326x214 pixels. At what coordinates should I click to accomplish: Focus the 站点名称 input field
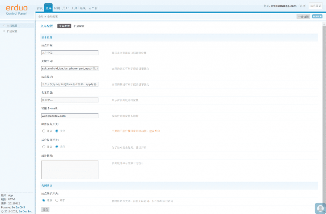point(70,53)
